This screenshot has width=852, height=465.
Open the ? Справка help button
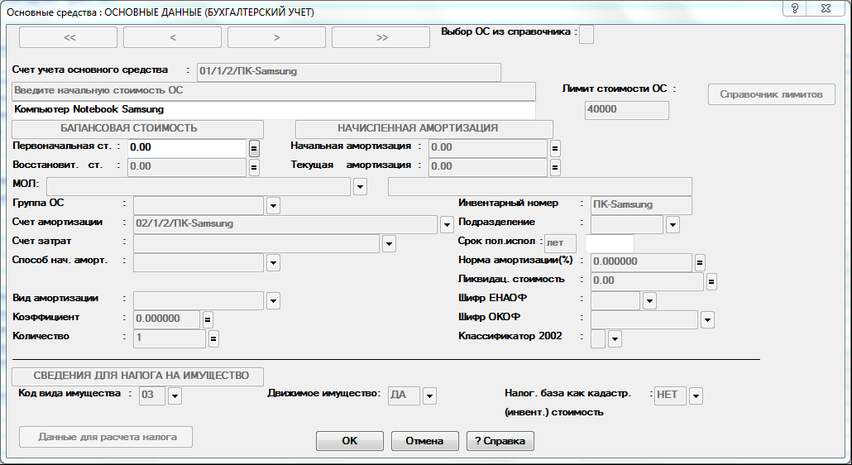pyautogui.click(x=500, y=441)
